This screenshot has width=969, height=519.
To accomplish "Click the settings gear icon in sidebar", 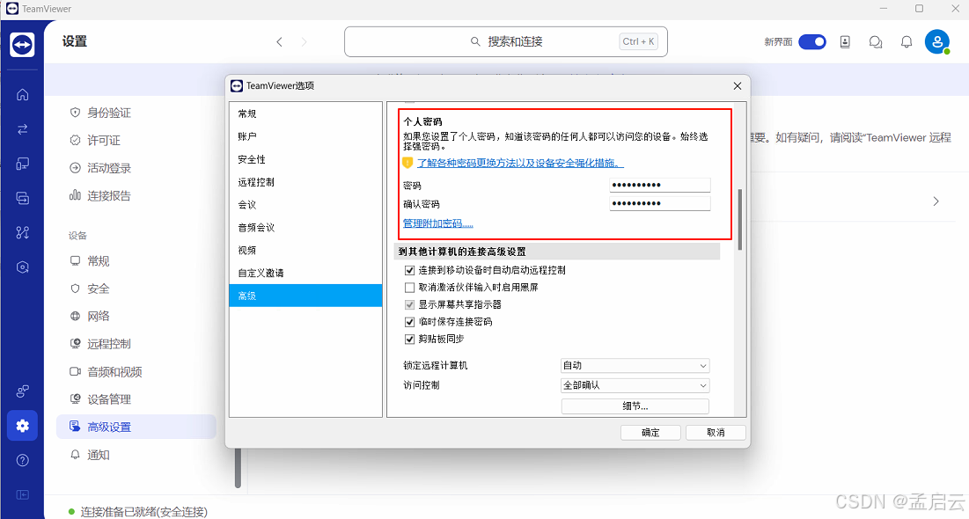I will 22,426.
